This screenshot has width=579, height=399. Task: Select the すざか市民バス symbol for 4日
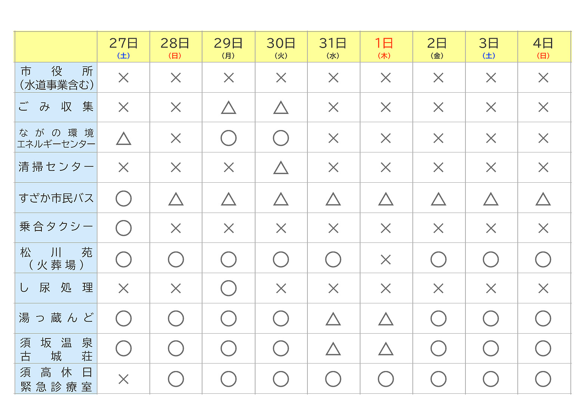pos(544,198)
